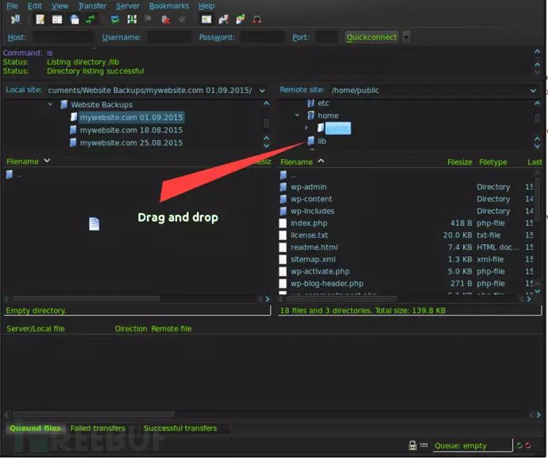This screenshot has width=548, height=458.
Task: Switch to the Failed transfers tab
Action: click(98, 429)
